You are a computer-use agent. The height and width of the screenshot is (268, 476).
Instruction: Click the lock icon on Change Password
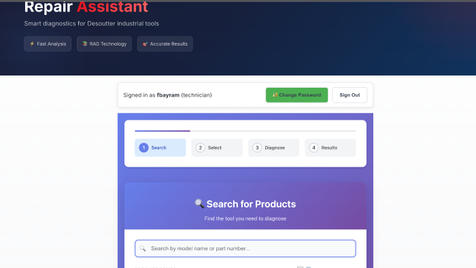pos(275,95)
